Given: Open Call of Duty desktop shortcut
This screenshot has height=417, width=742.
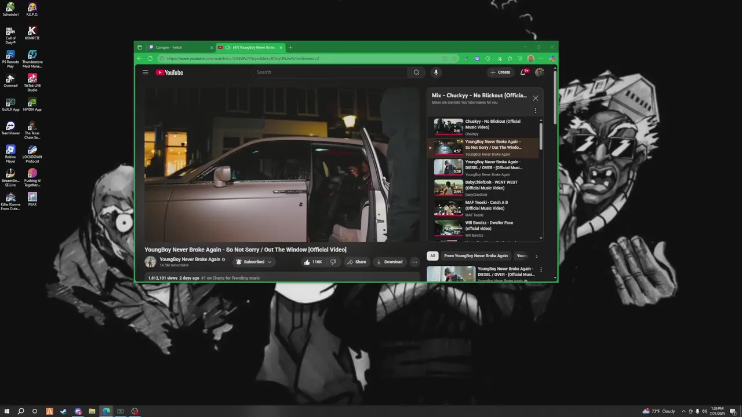Looking at the screenshot, I should tap(10, 35).
